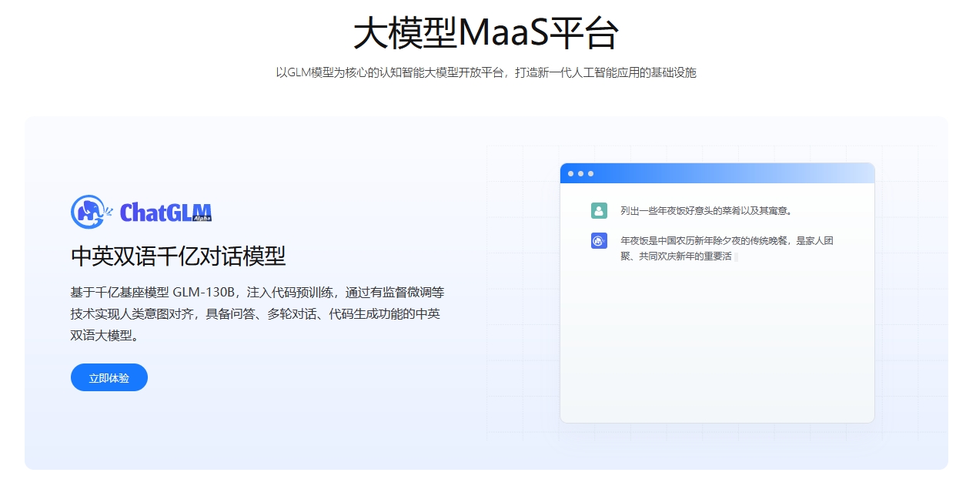The width and height of the screenshot is (966, 479).
Task: Click the description paragraph mentioning GLM-130B
Action: (257, 314)
